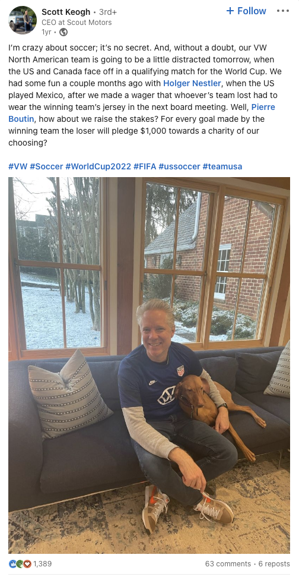Open the post photo with dog
This screenshot has width=299, height=580.
tap(149, 365)
